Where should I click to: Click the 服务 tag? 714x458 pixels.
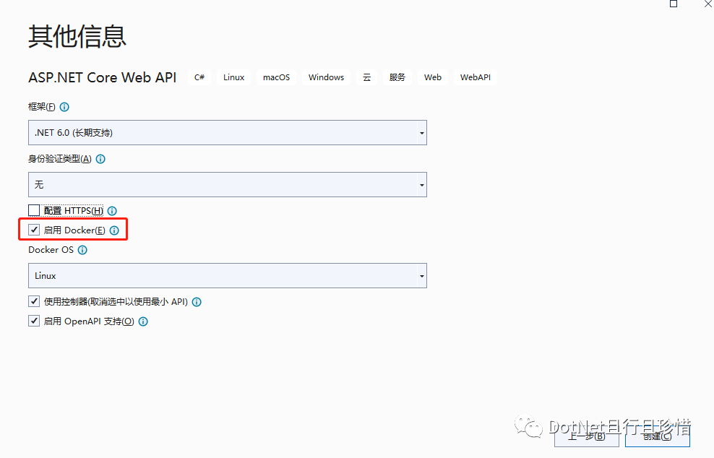(x=397, y=77)
